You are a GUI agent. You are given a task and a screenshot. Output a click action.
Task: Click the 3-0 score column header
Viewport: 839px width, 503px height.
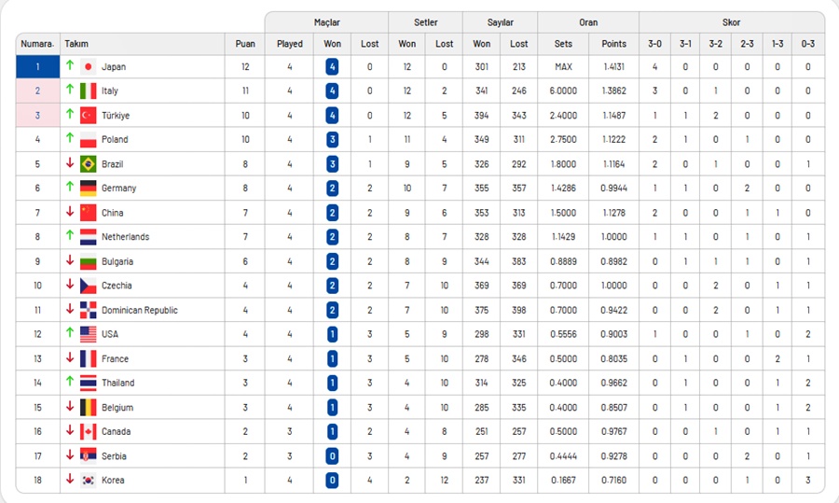(655, 44)
